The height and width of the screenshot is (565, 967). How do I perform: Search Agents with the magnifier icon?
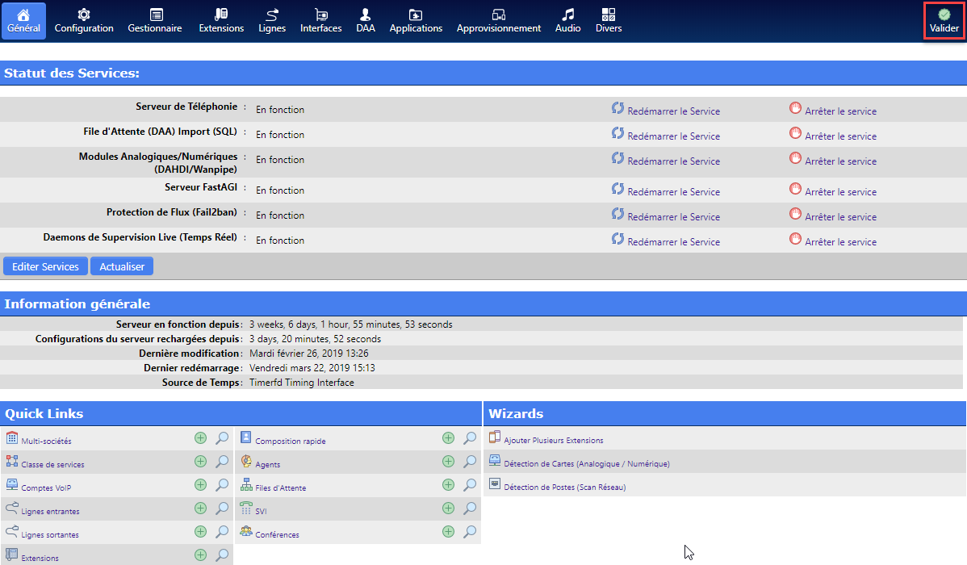click(x=470, y=462)
